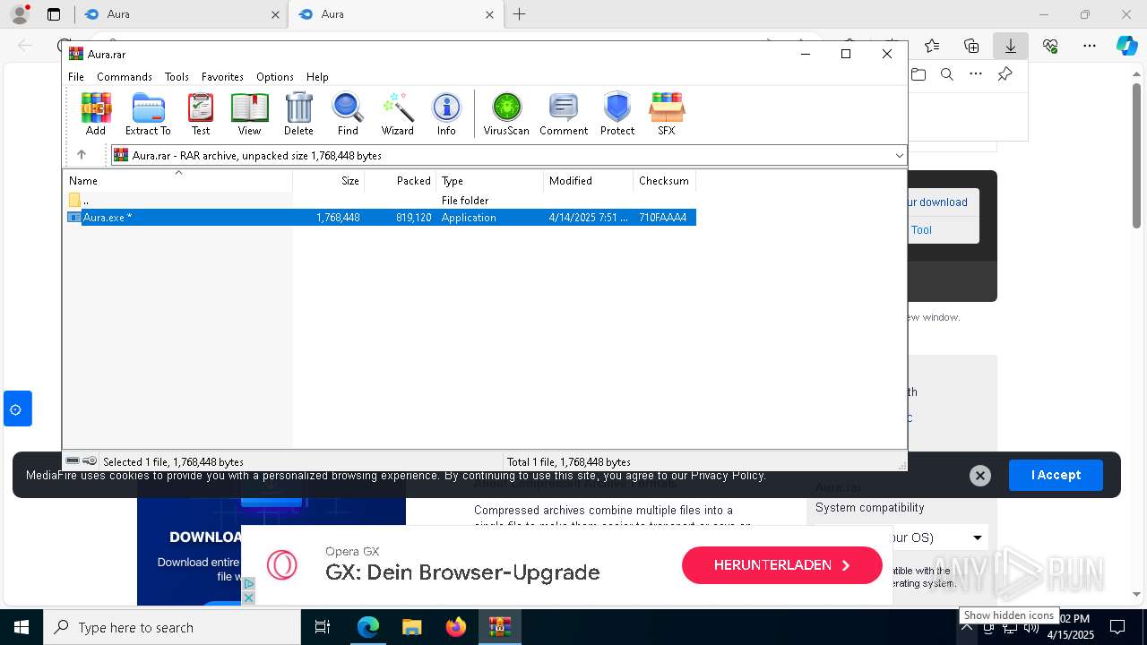
Task: Sort by Size column header
Action: [329, 181]
